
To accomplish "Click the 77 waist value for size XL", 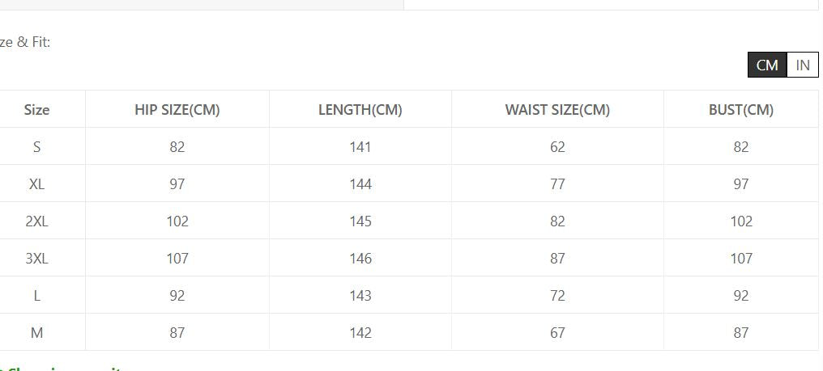I will click(557, 184).
